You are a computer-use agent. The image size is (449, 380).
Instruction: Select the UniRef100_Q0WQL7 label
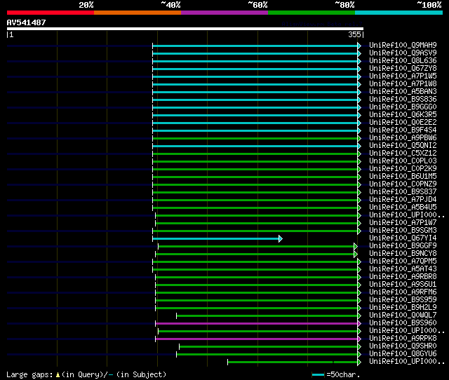(403, 315)
